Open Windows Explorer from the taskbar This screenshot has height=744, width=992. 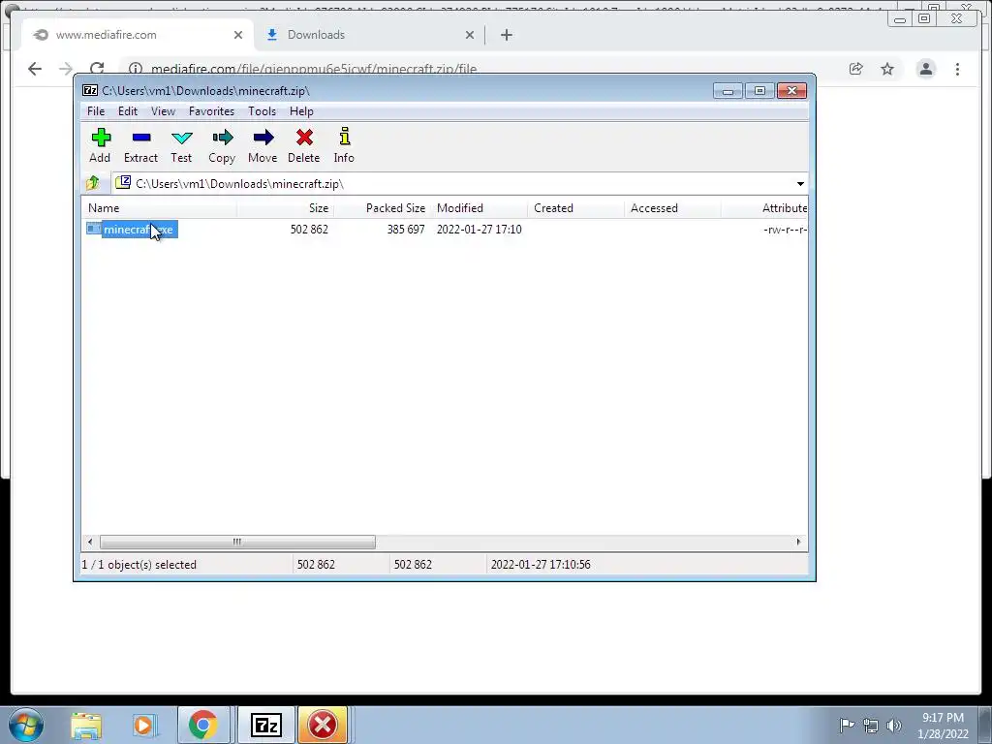point(86,726)
